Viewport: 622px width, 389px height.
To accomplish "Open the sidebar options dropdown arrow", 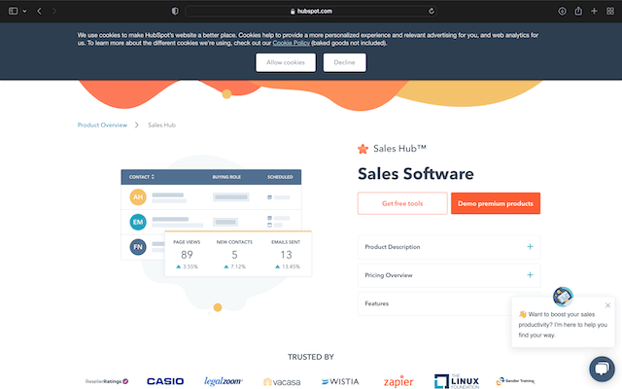I will coord(24,12).
